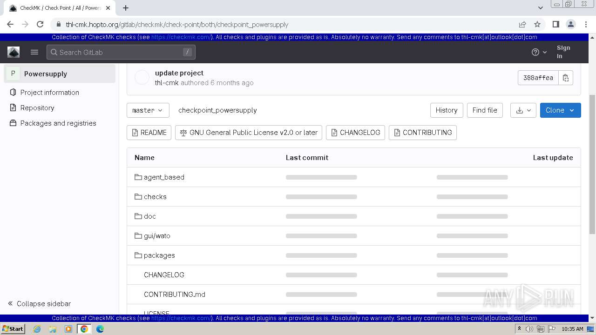Click the packages folder icon
This screenshot has height=335, width=596.
pos(138,255)
